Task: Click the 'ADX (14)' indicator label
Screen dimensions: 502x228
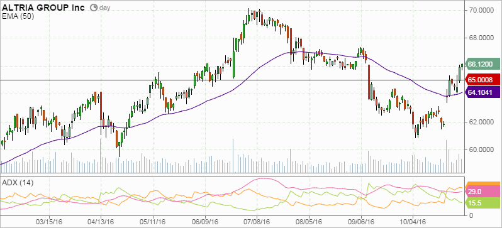Action: [18, 183]
